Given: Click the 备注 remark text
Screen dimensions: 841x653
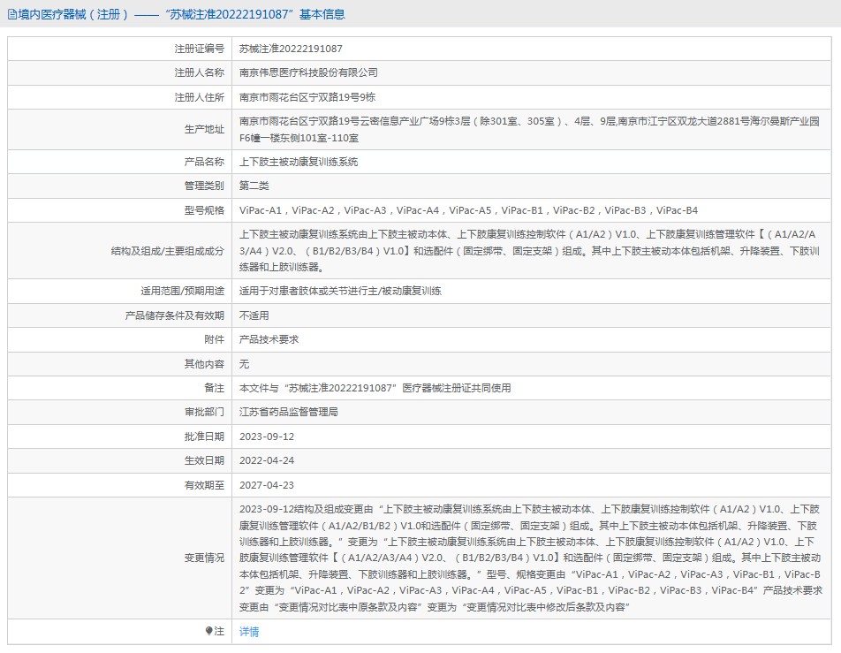Looking at the screenshot, I should 375,388.
